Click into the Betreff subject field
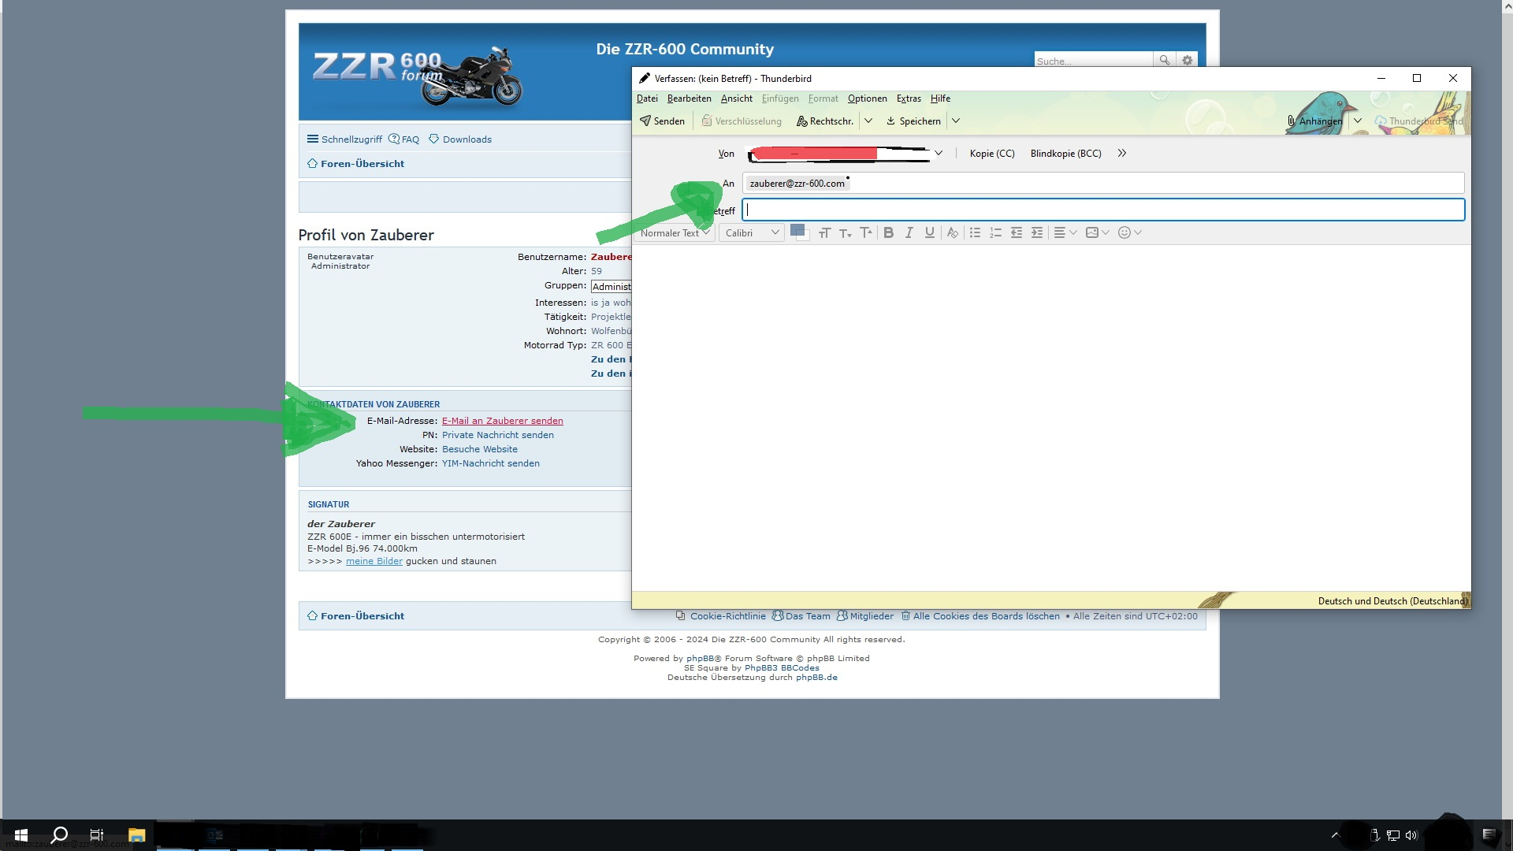The image size is (1513, 851). (x=1103, y=210)
